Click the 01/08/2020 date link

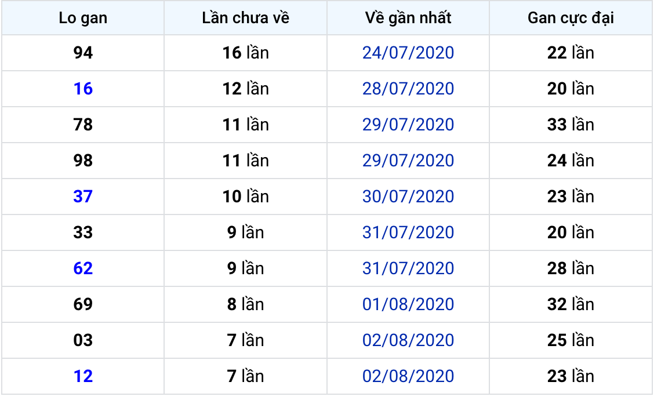tap(408, 304)
